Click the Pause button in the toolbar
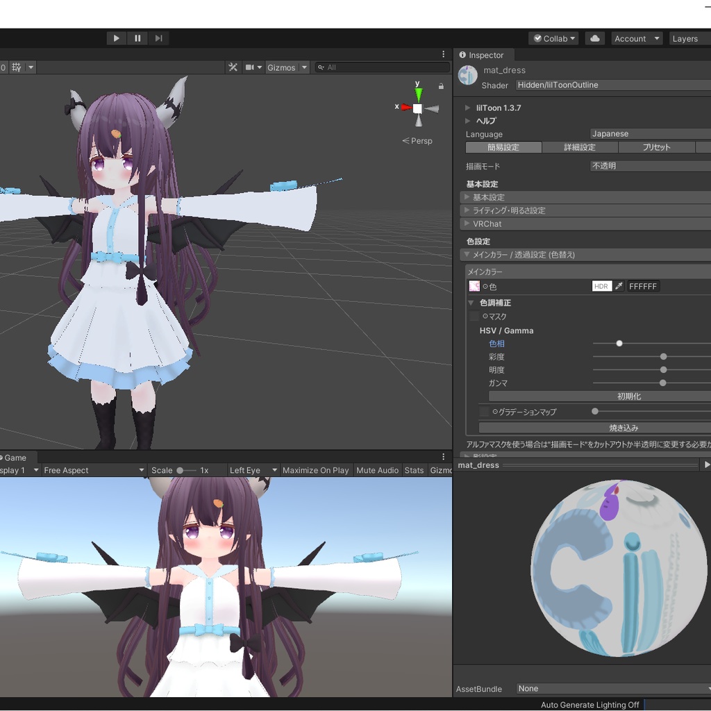The image size is (711, 711). pyautogui.click(x=137, y=38)
